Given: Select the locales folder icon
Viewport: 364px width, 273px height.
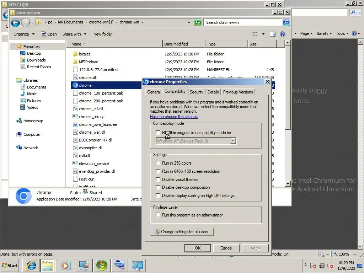Looking at the screenshot, I should 75,54.
